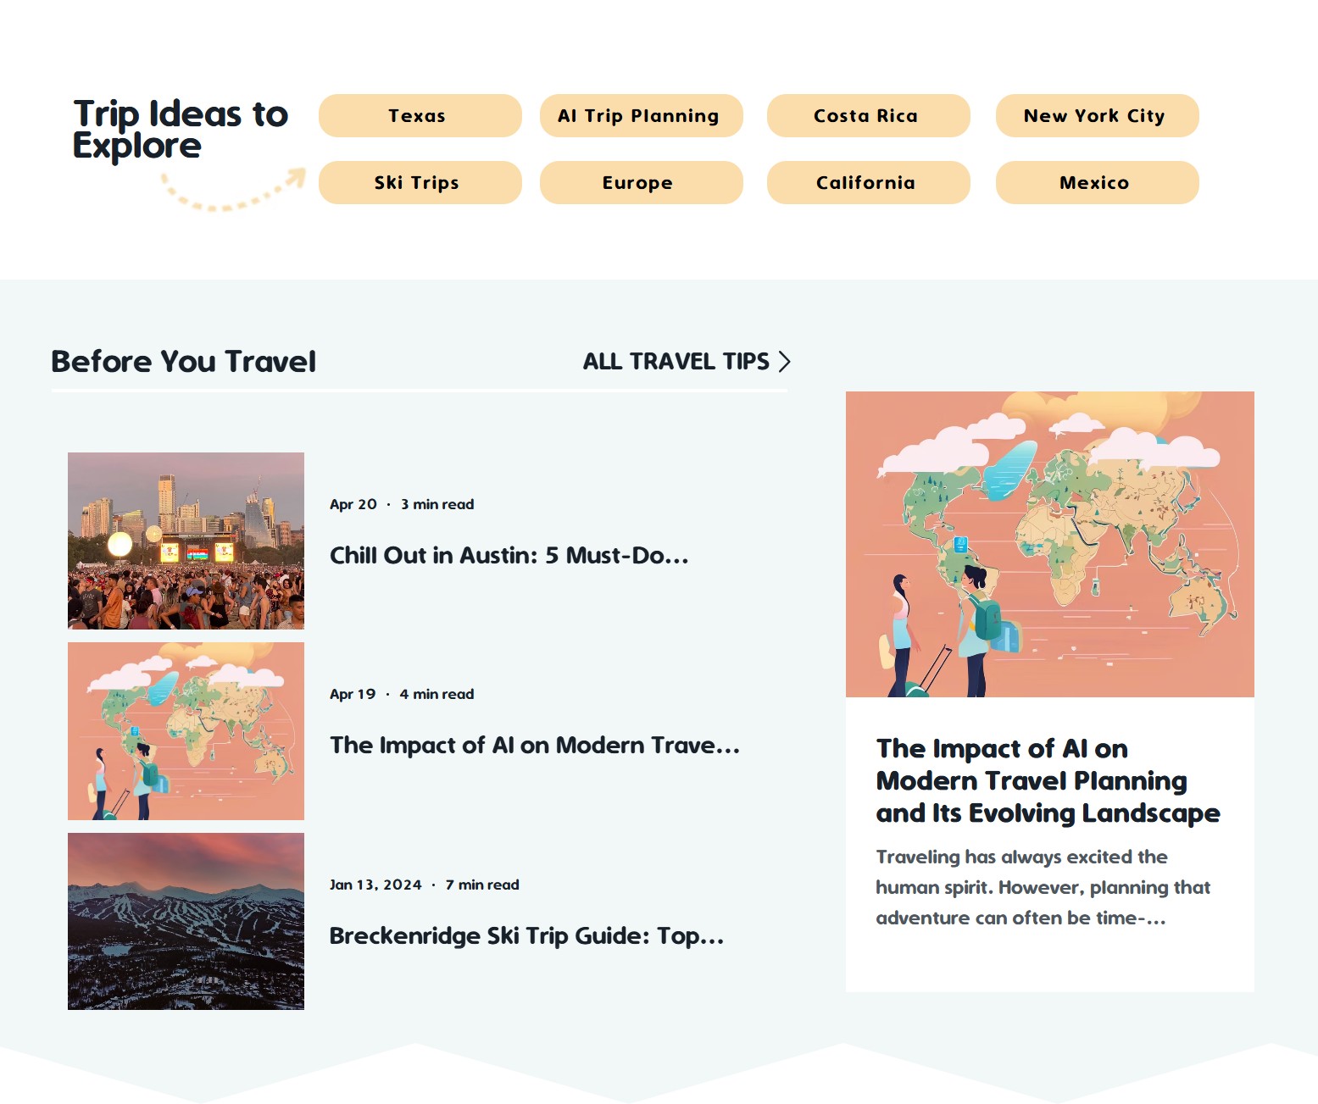Select the Costa Rica trip button
Image resolution: width=1318 pixels, height=1104 pixels.
pyautogui.click(x=868, y=115)
